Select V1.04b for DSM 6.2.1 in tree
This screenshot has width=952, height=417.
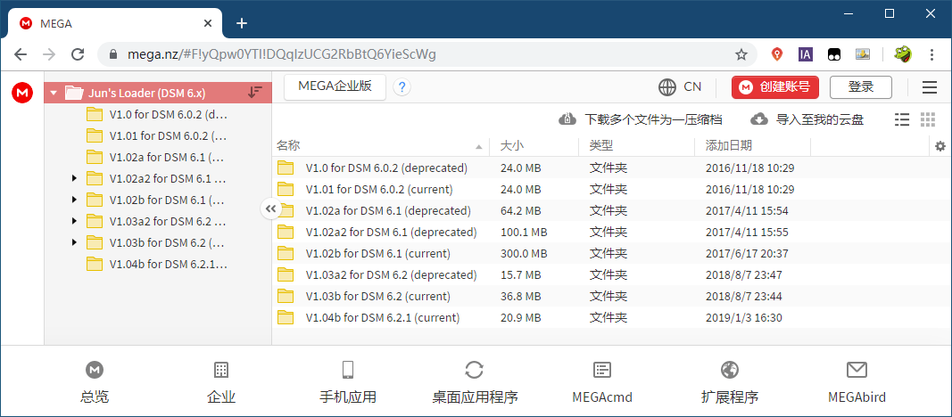coord(158,265)
